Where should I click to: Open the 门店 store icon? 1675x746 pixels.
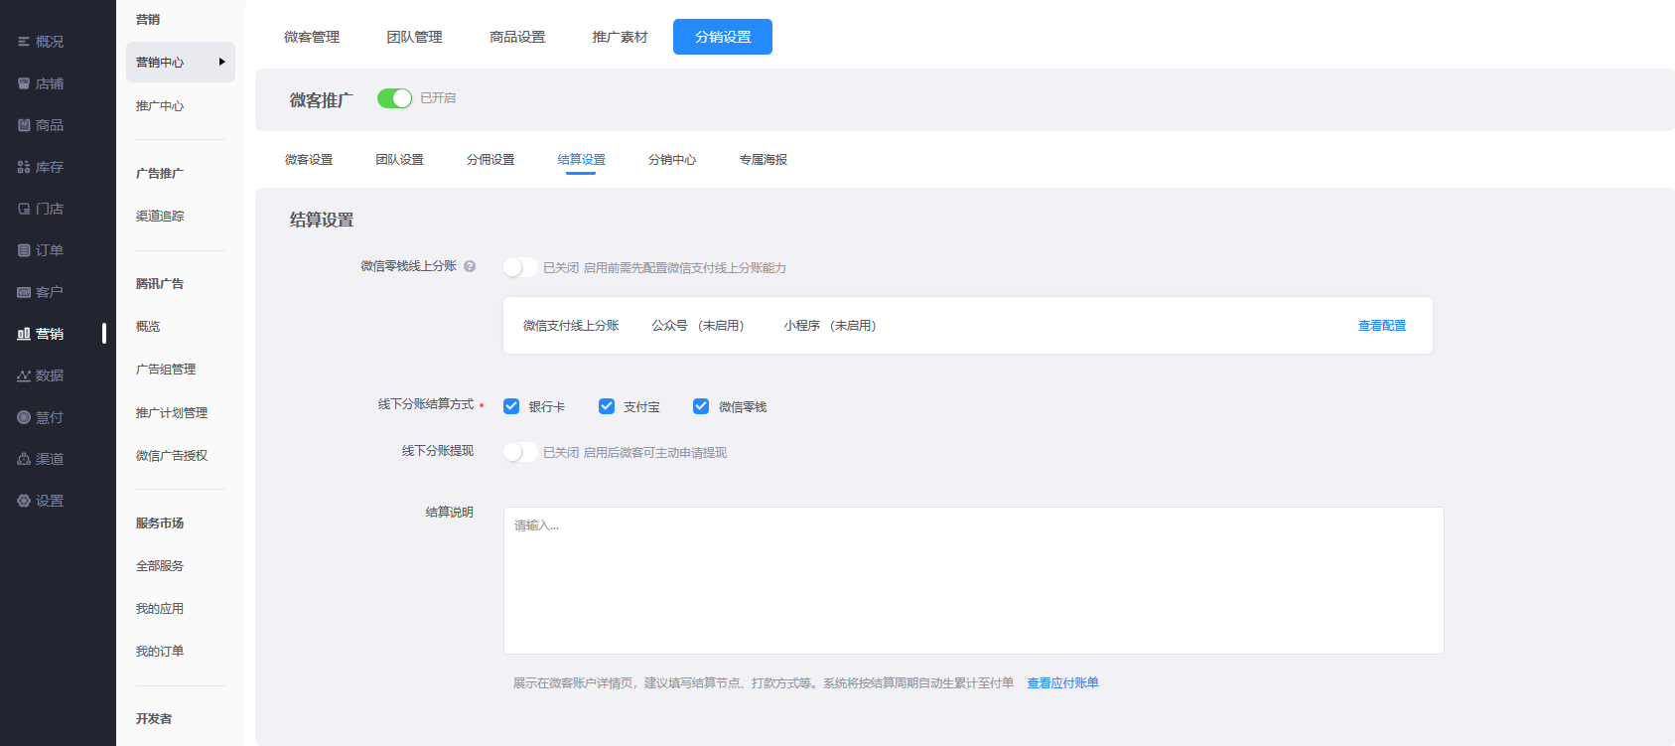click(x=24, y=209)
